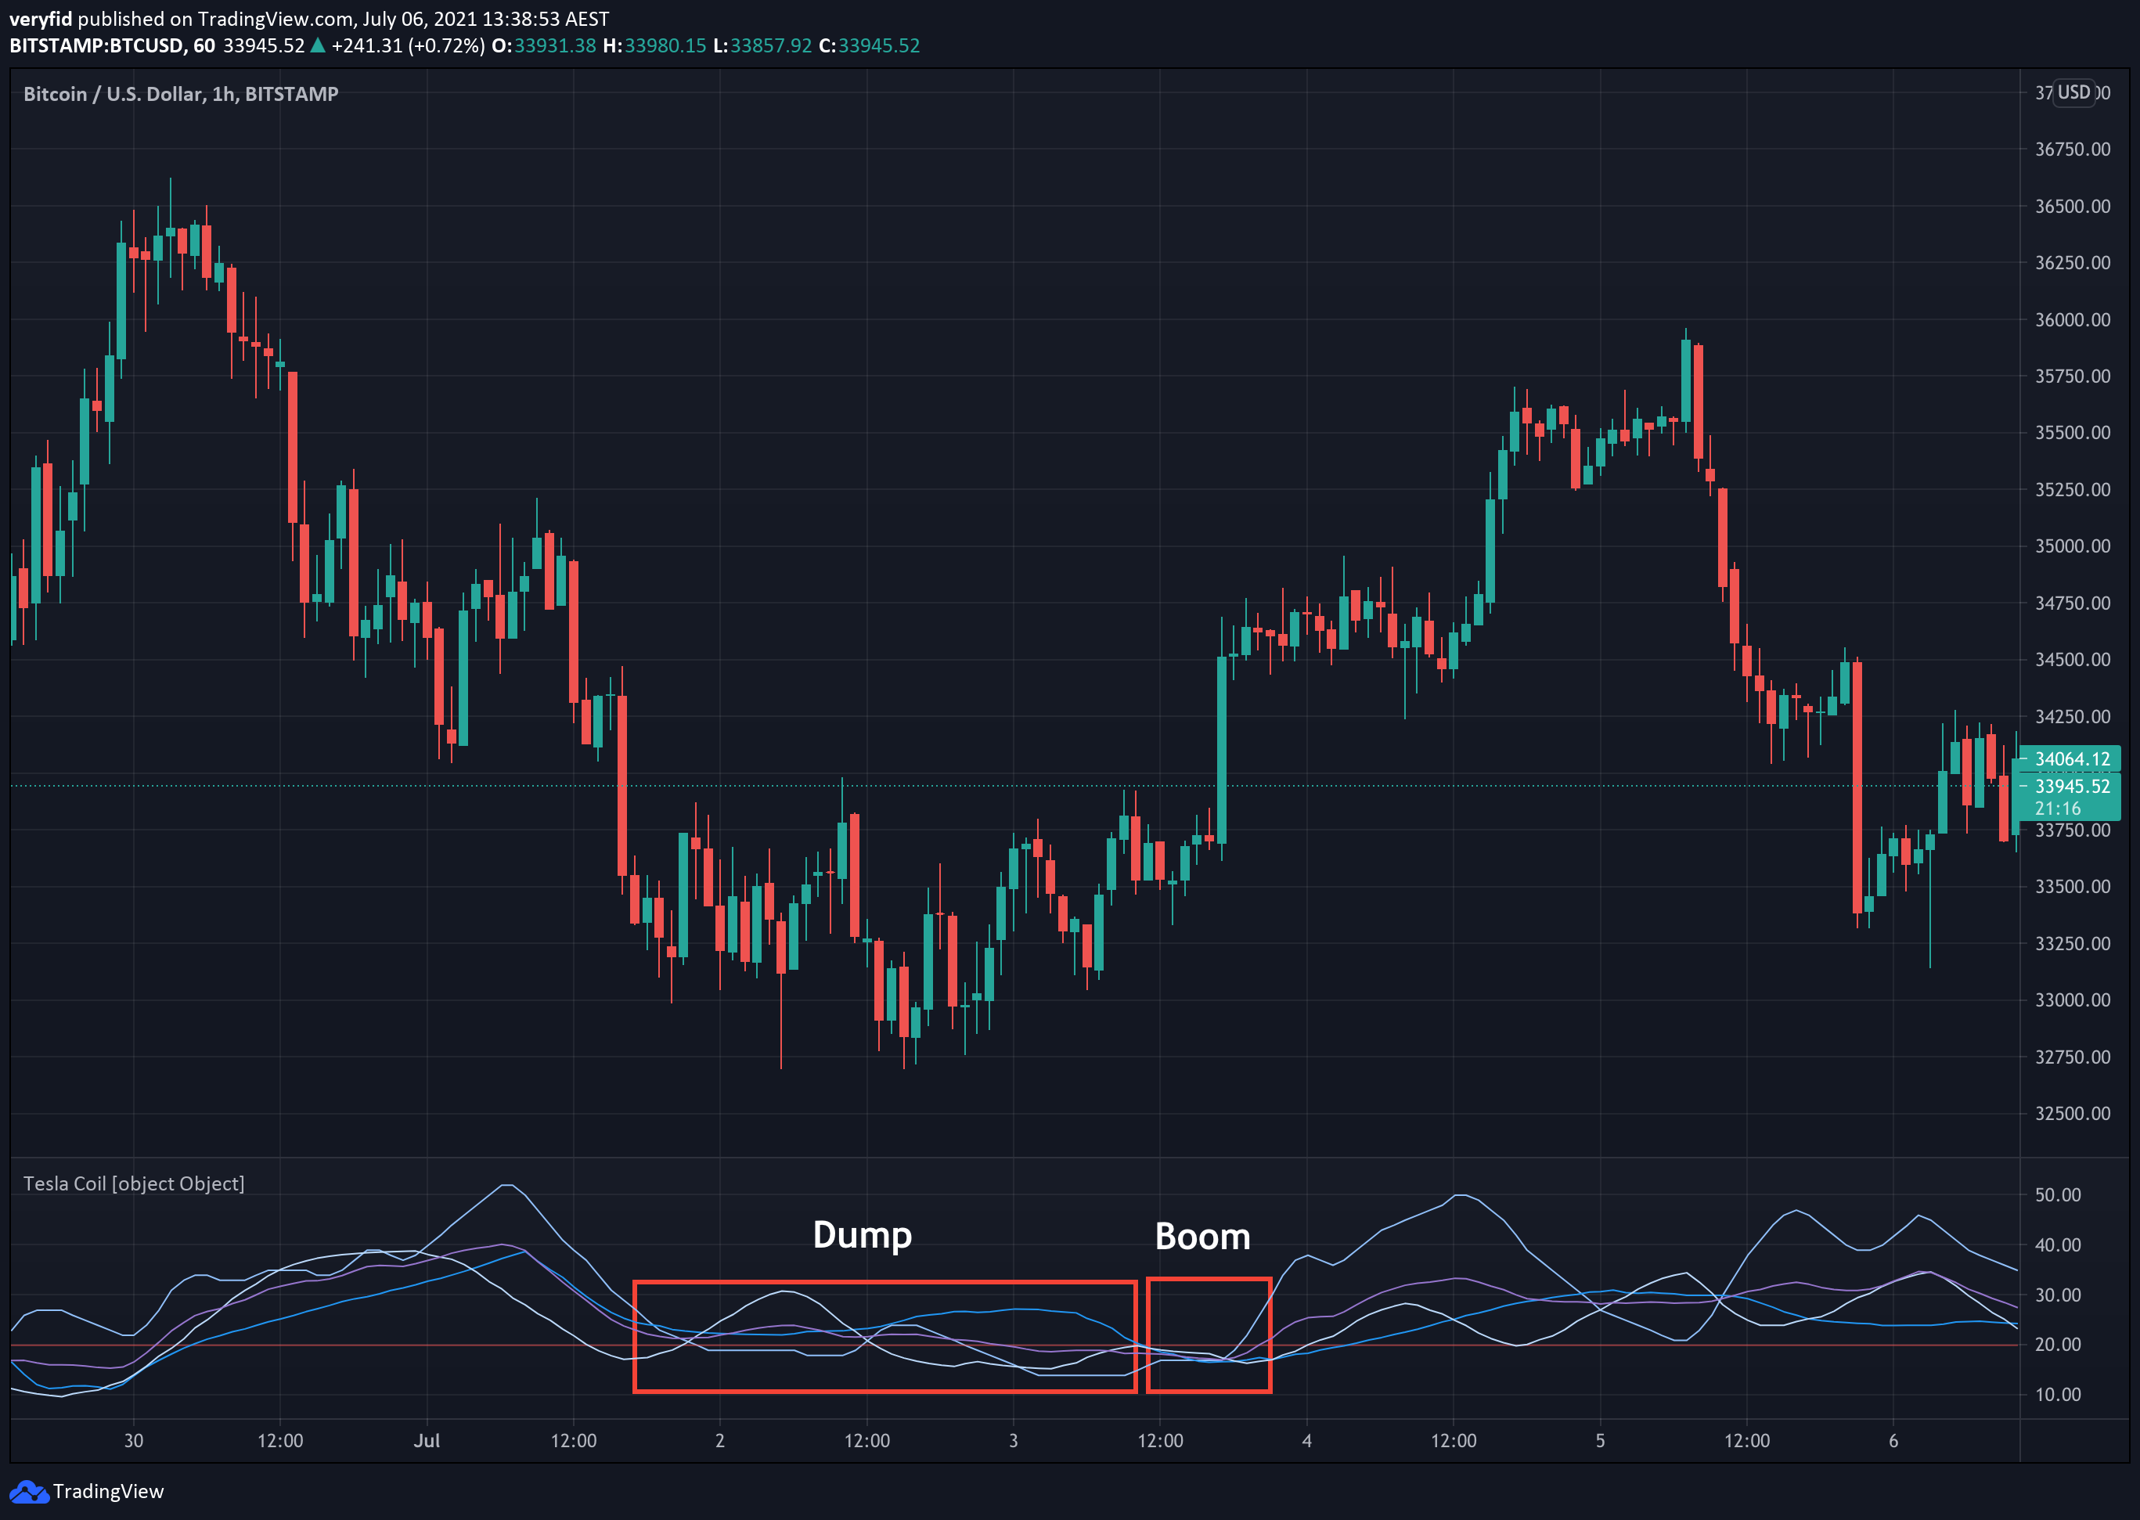Click the date label 6 on time axis
Viewport: 2140px width, 1520px height.
click(x=1894, y=1440)
